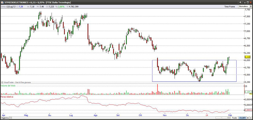Screen dimensions: 253x120
Task: Click the Nov label on time axis
Action: tap(164, 115)
